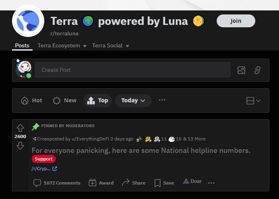
Task: Open the 1672 Comments thread
Action: (x=57, y=183)
